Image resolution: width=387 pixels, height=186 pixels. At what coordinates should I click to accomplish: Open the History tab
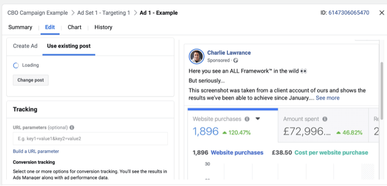(x=104, y=27)
